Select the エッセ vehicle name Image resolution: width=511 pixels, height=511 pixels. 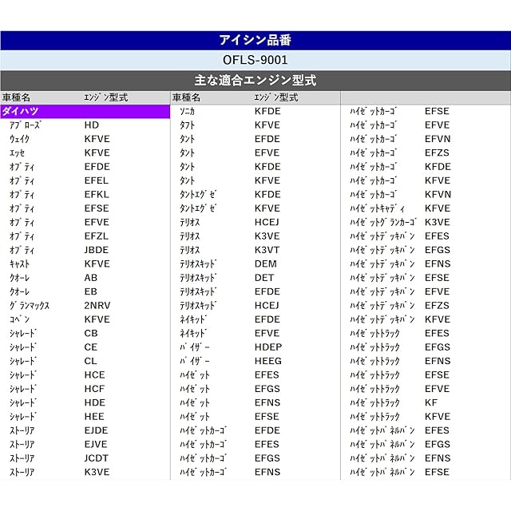17,153
